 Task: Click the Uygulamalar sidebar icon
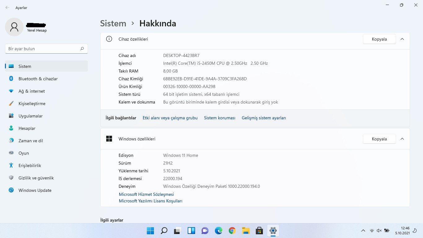(11, 116)
